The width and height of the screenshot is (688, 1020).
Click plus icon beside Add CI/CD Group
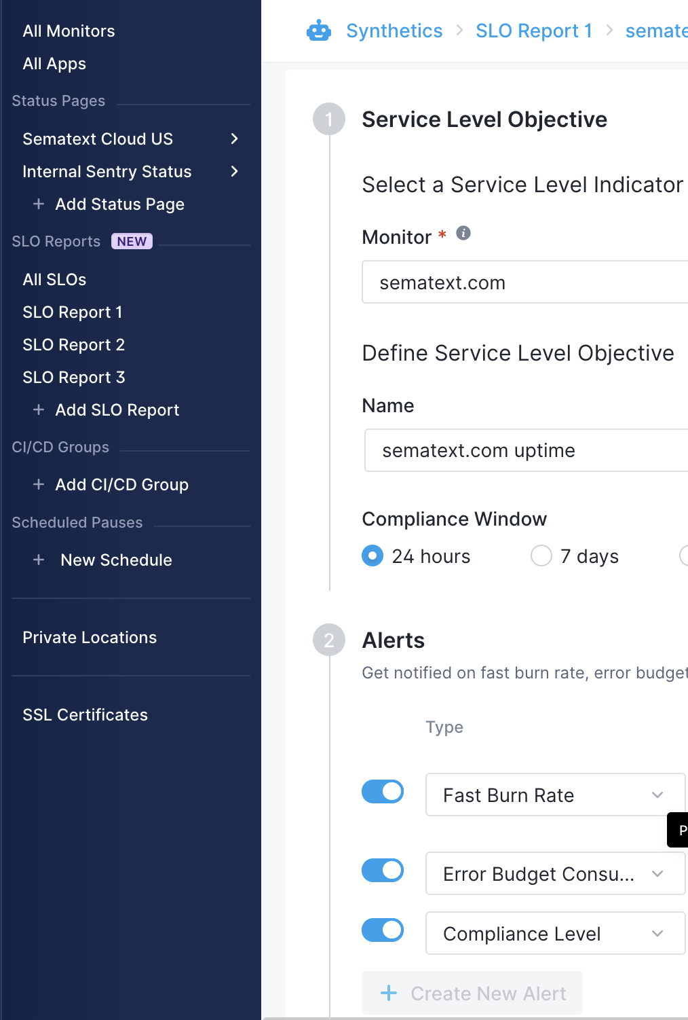pyautogui.click(x=39, y=484)
